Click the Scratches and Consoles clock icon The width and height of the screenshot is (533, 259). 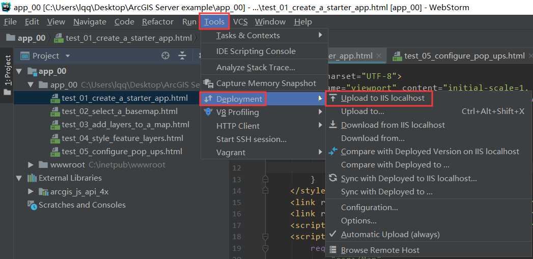[x=32, y=205]
